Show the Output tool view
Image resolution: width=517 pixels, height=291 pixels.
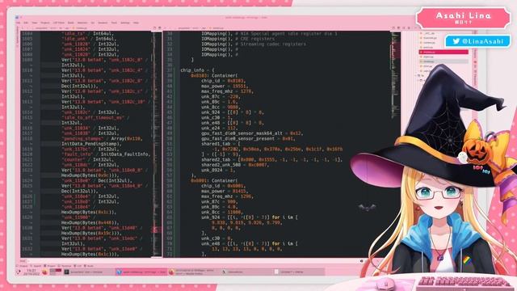(22, 266)
